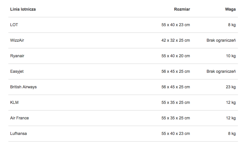246x147 pixels.
Task: Click WizzAir size '42 x 32 x 25 cm'
Action: 175,40
